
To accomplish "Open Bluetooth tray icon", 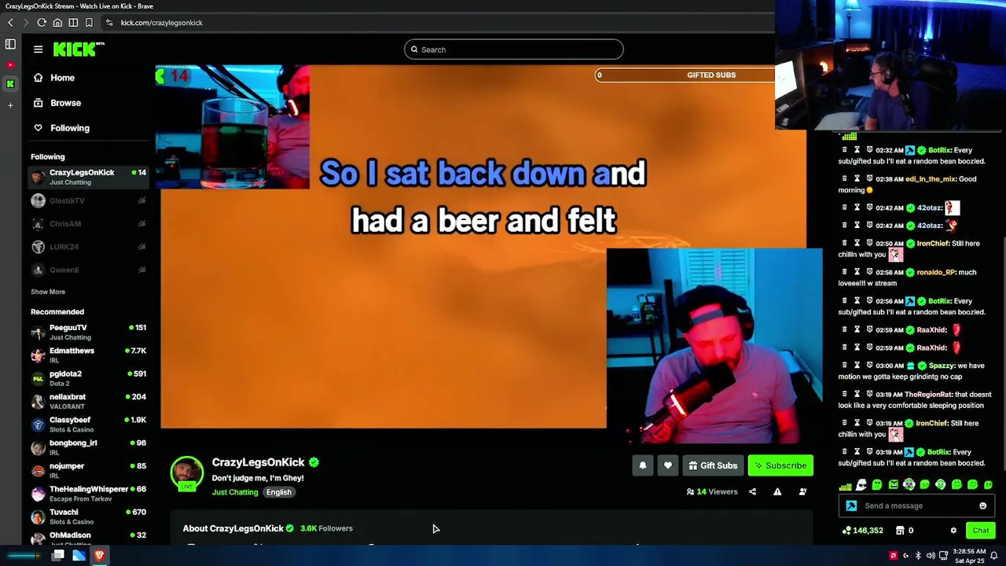I will pos(918,556).
